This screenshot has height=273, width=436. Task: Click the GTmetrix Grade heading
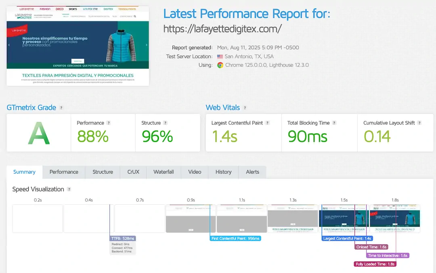pyautogui.click(x=31, y=108)
